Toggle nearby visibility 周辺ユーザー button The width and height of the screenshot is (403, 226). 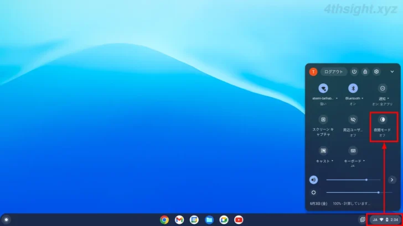[353, 119]
